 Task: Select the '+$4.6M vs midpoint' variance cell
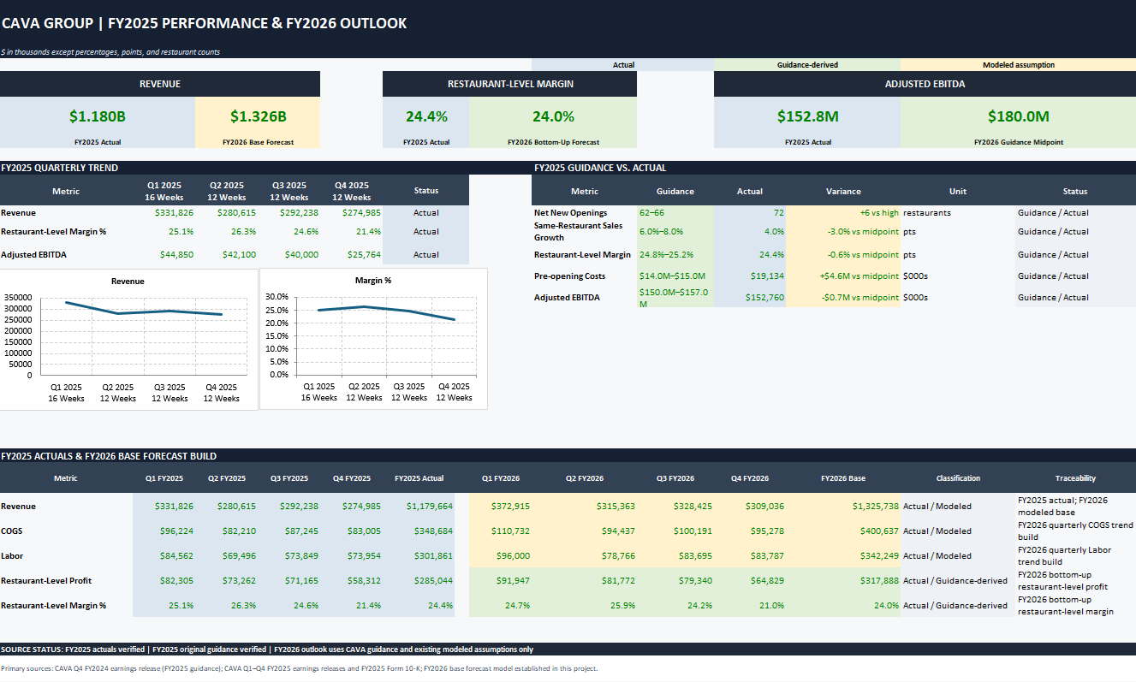(x=843, y=276)
